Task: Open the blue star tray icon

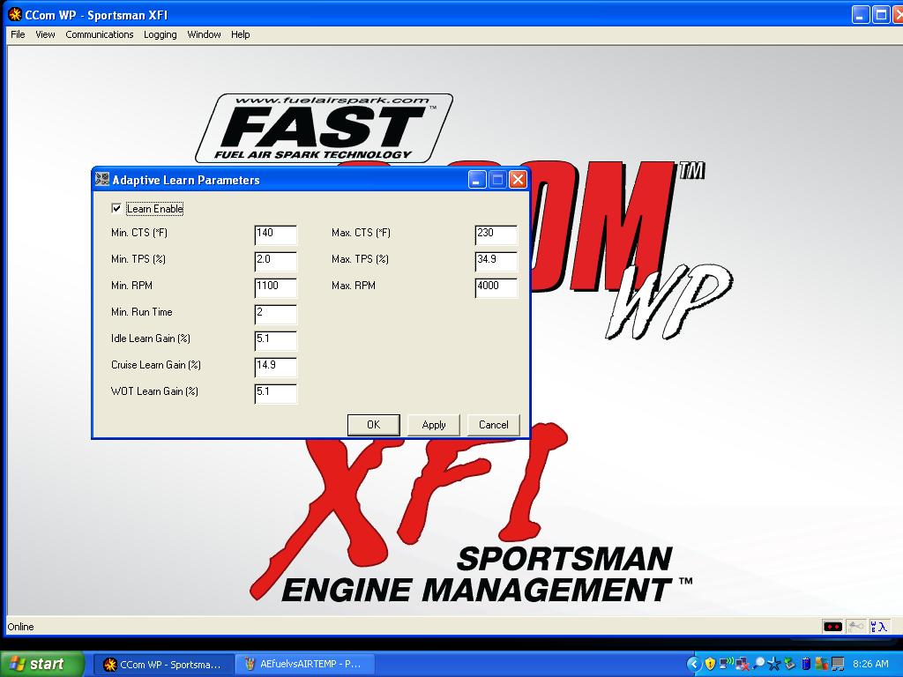Action: [774, 664]
